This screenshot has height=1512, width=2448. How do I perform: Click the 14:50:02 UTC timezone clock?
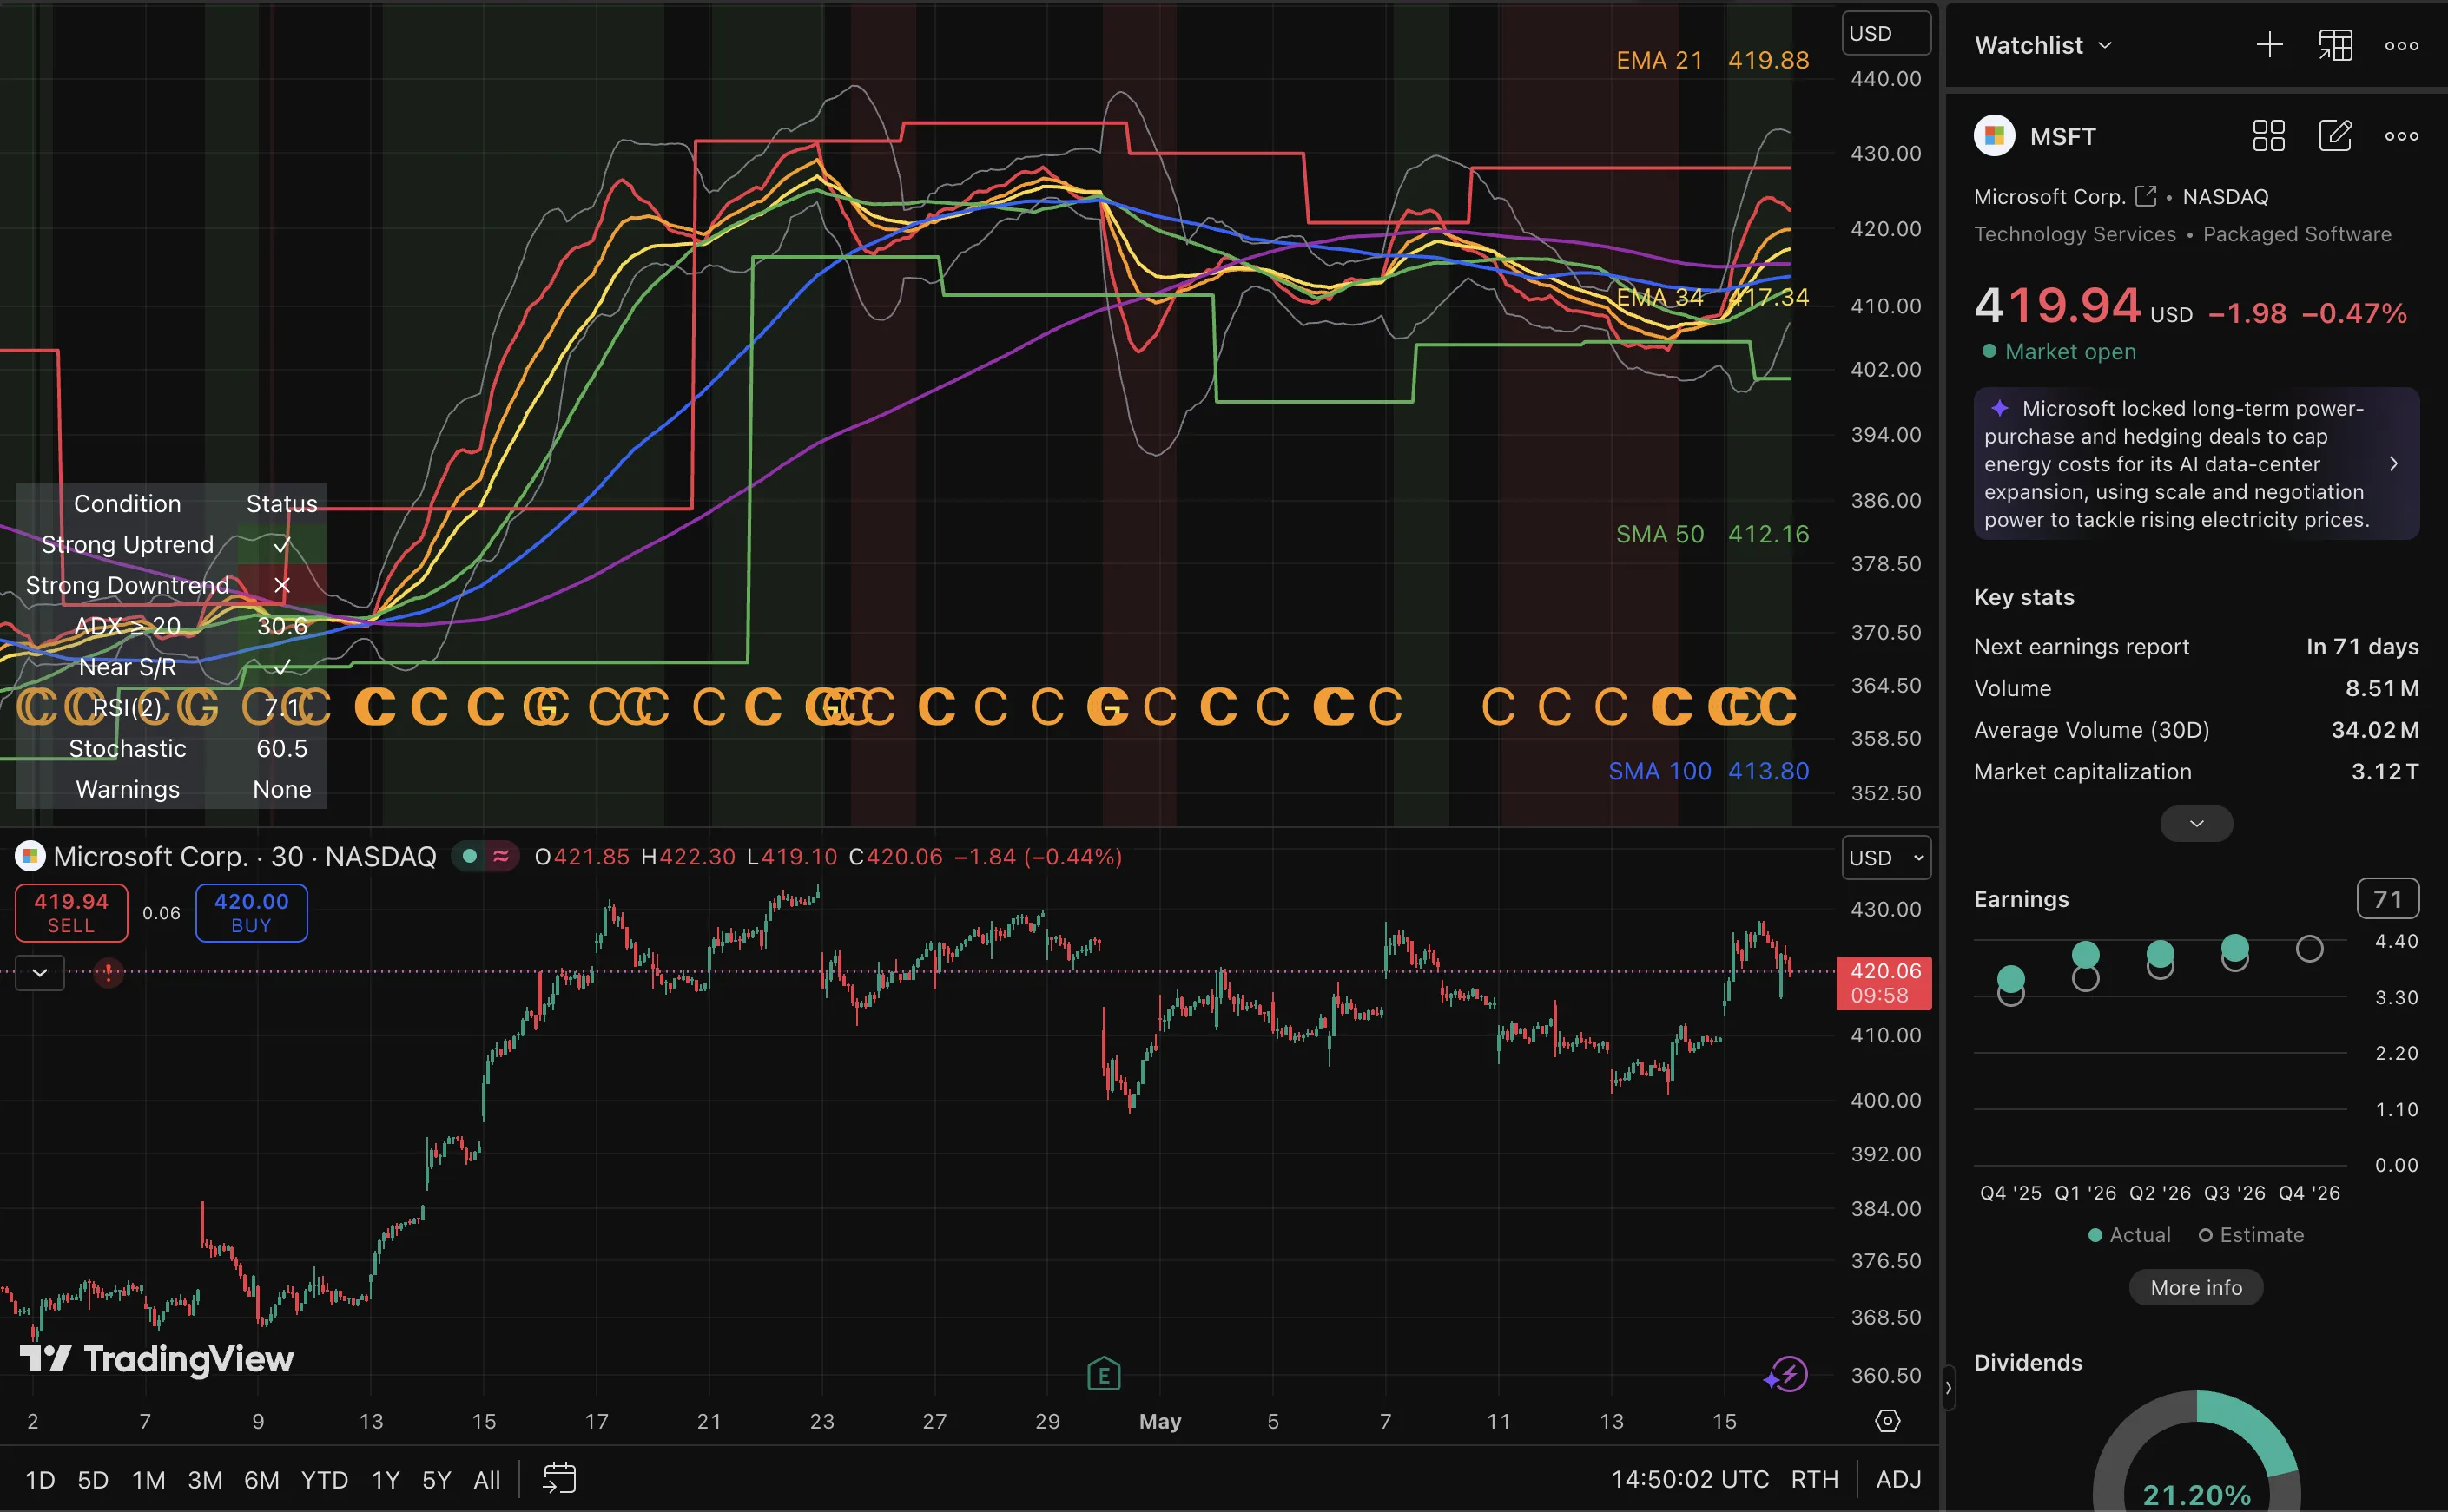1690,1479
